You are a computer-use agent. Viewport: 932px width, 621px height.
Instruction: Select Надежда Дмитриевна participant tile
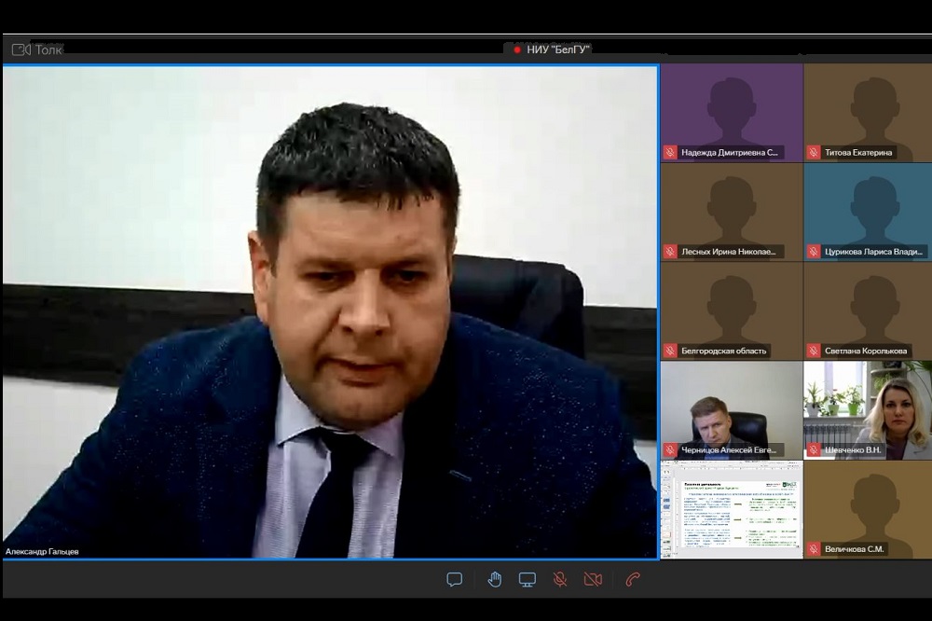(x=732, y=112)
